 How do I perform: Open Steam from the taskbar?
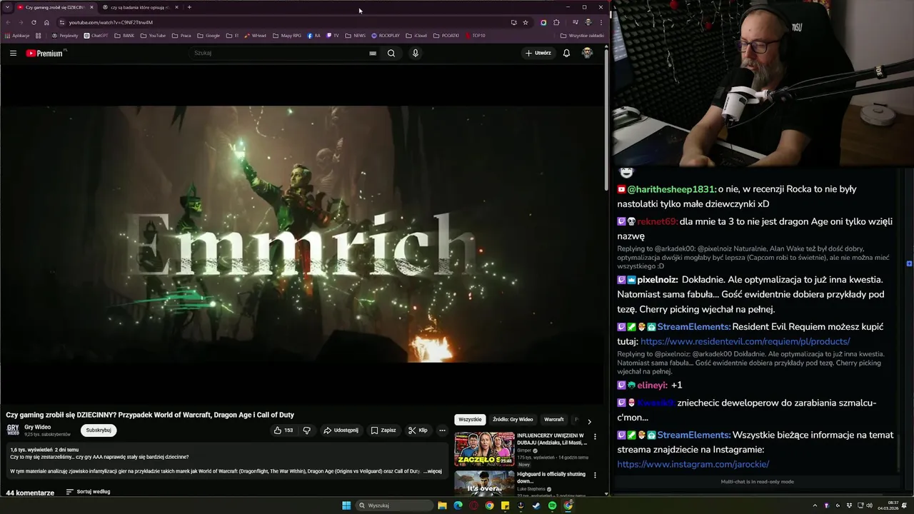pos(536,505)
